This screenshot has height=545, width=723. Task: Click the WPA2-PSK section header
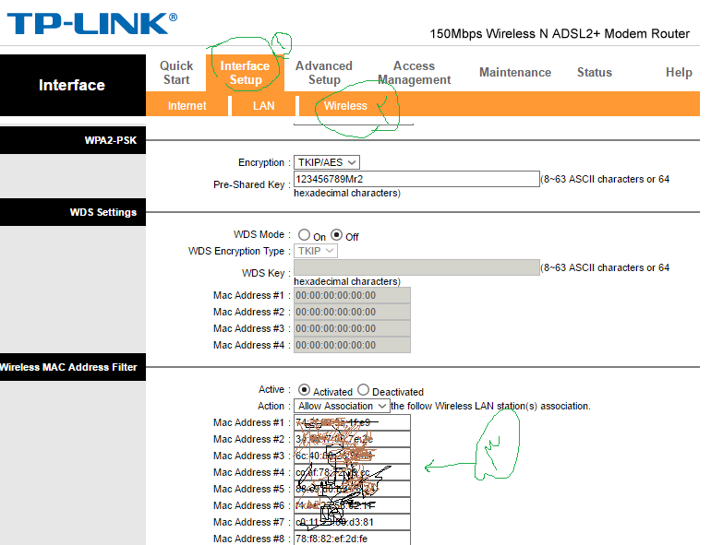73,140
